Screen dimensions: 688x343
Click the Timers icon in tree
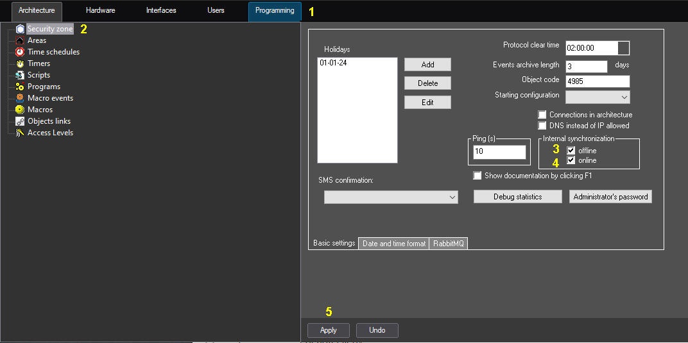pyautogui.click(x=20, y=63)
